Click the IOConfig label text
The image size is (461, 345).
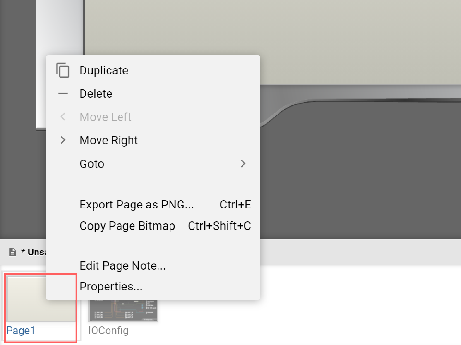pos(109,331)
